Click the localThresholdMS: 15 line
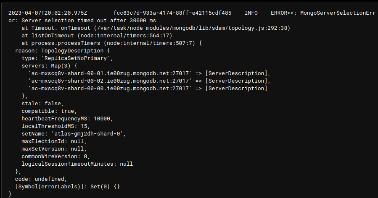This screenshot has width=378, height=198. click(56, 126)
